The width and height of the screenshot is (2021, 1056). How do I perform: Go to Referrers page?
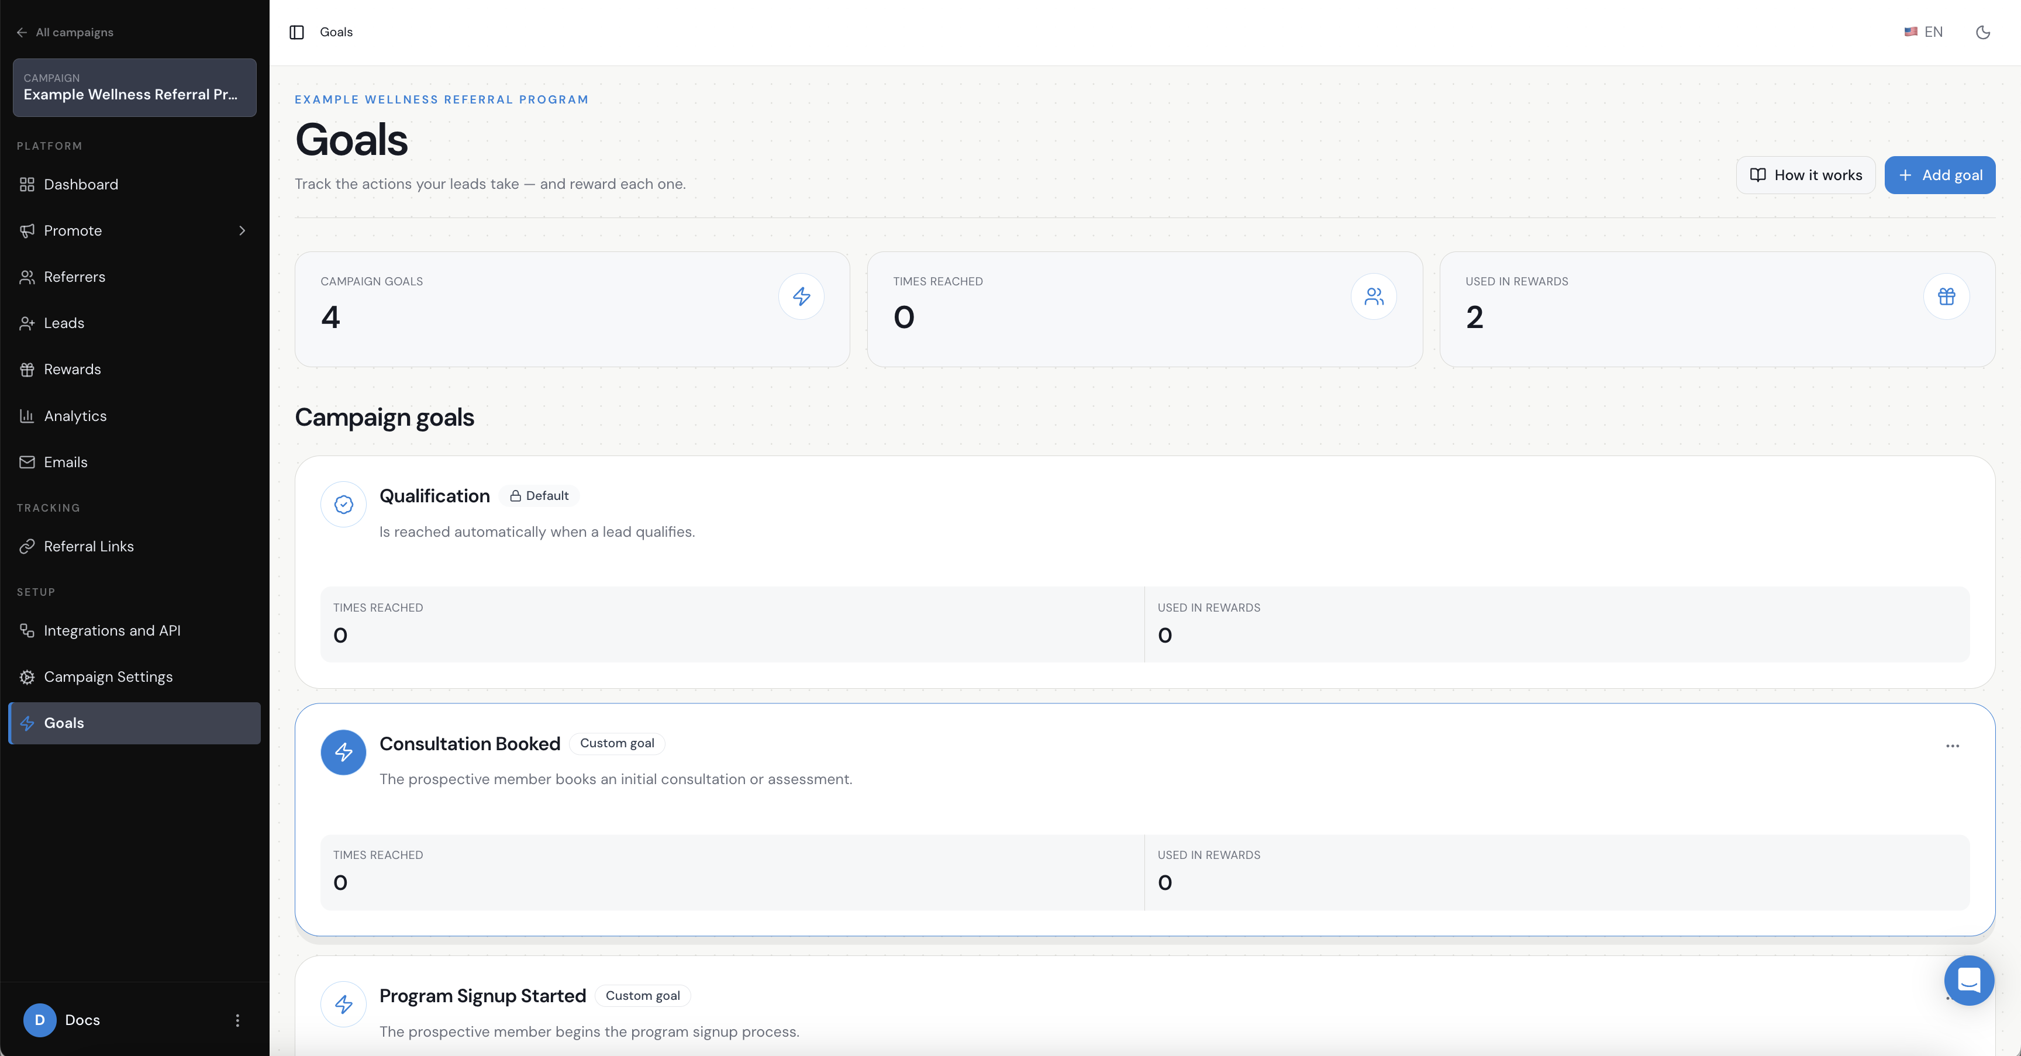click(x=134, y=277)
